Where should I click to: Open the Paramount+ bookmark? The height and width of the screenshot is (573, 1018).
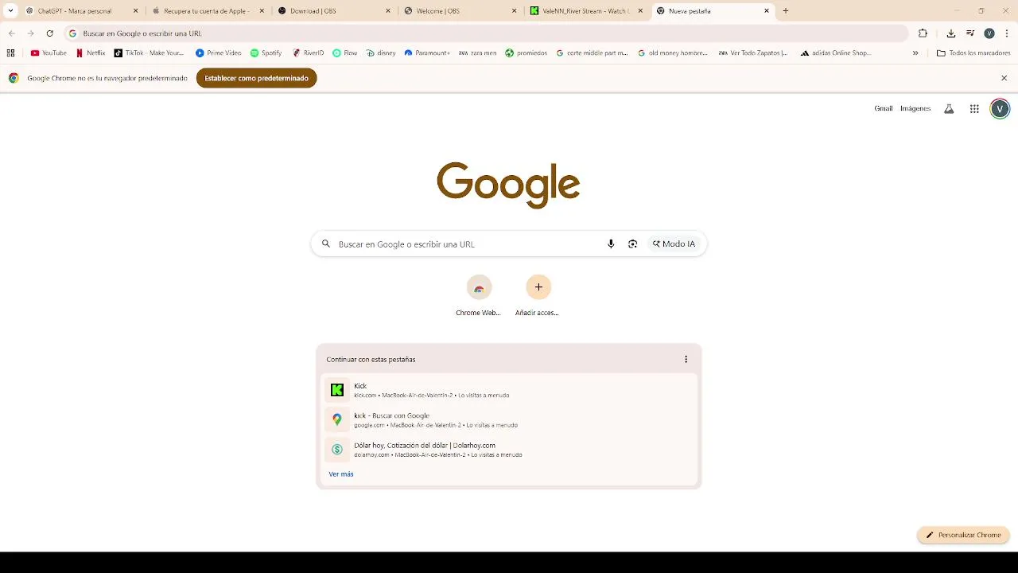click(427, 53)
